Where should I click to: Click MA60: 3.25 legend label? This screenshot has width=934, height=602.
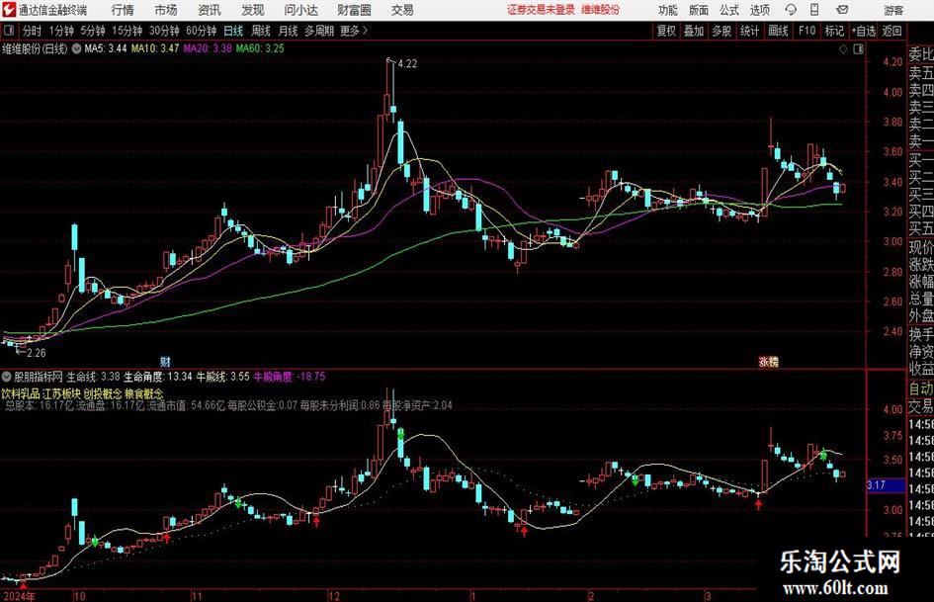[x=260, y=48]
